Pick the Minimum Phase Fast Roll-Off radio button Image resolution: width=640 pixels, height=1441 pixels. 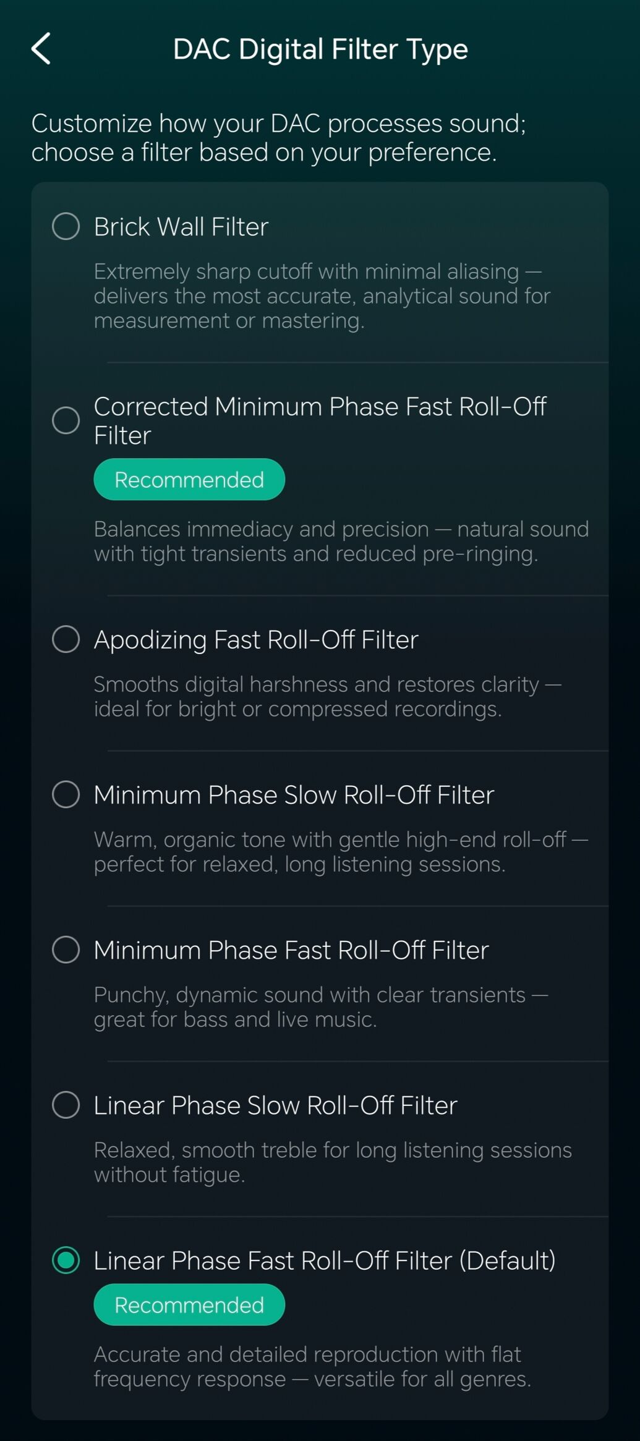click(x=66, y=950)
